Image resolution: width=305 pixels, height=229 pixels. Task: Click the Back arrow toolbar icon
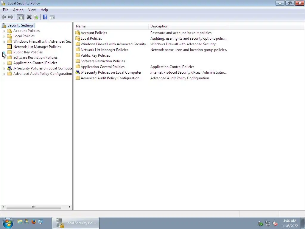tap(4, 17)
